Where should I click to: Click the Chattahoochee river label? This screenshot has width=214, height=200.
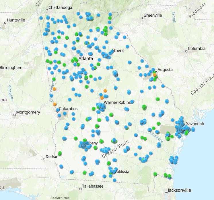52,91
